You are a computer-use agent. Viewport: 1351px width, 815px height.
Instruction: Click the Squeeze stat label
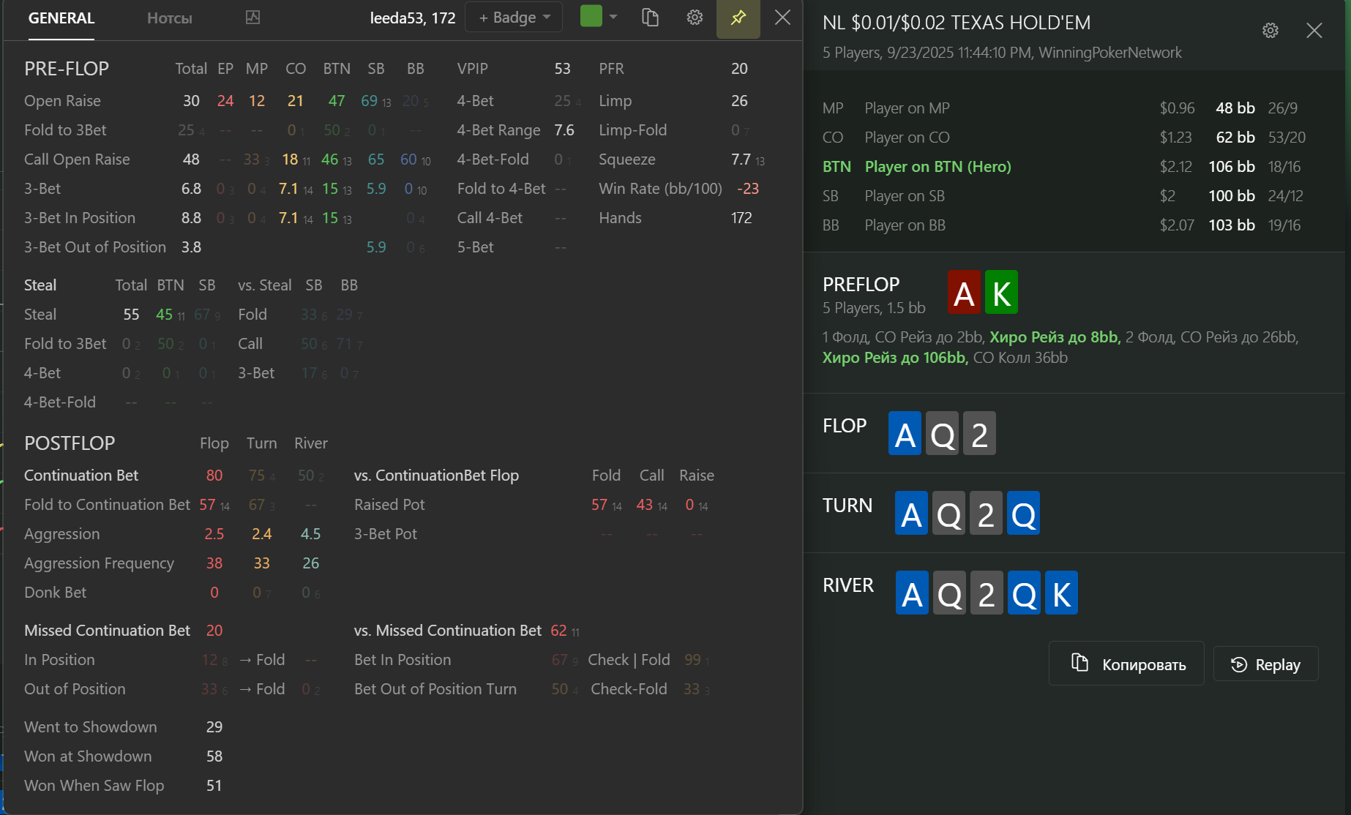click(x=626, y=159)
